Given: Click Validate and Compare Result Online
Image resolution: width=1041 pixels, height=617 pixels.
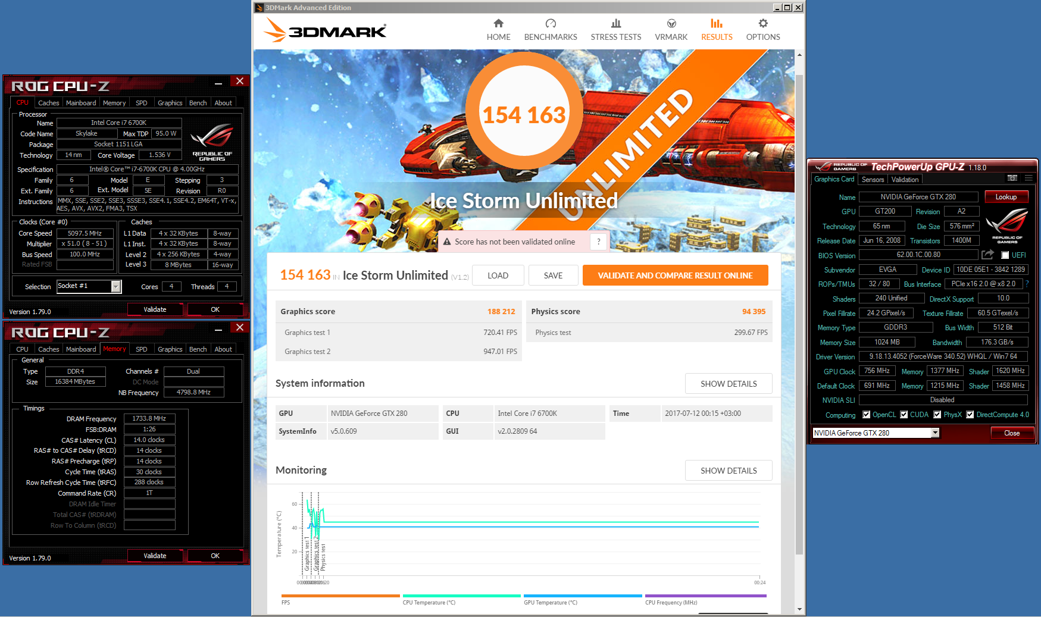Looking at the screenshot, I should point(675,275).
